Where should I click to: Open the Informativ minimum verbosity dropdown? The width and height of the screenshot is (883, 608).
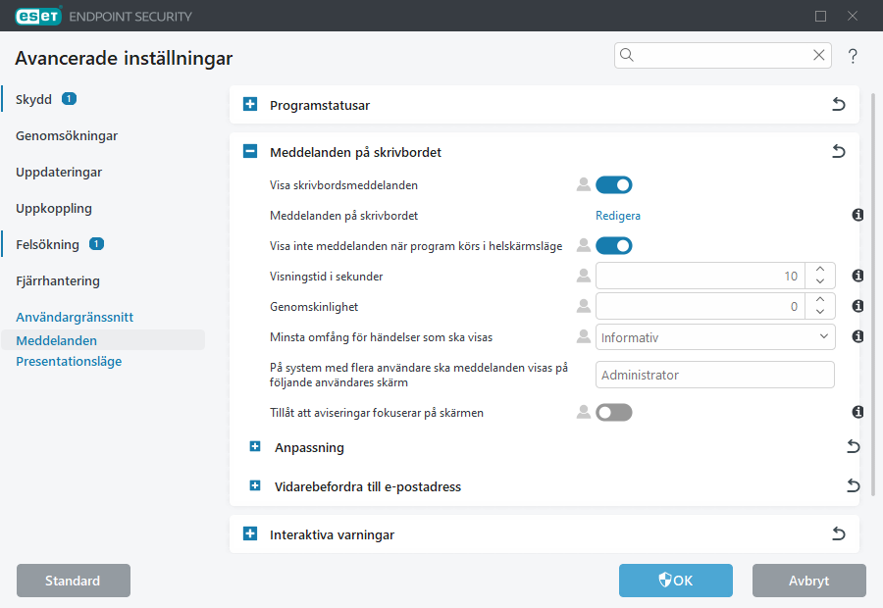(715, 337)
